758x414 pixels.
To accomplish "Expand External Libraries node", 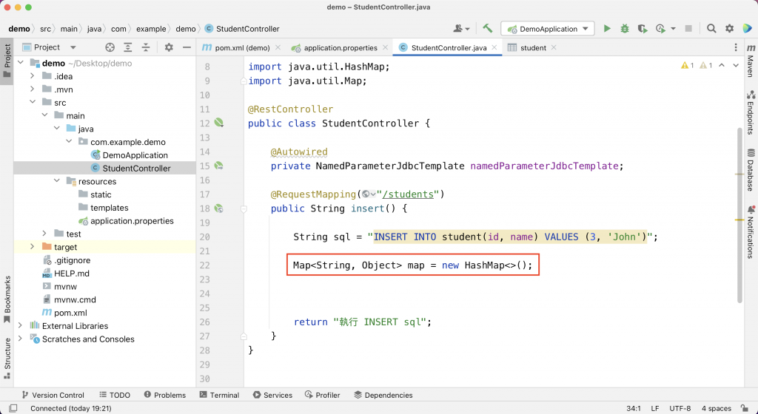I will [20, 325].
